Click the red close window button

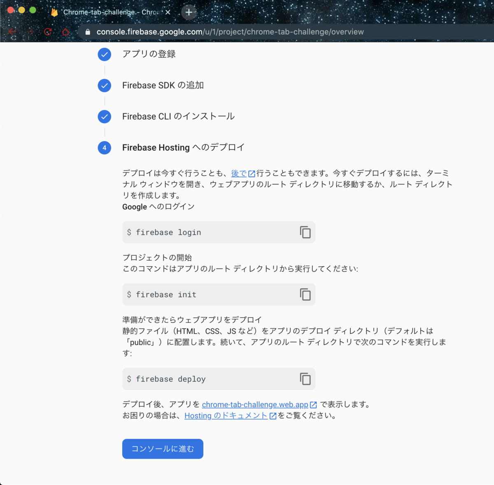(x=11, y=10)
